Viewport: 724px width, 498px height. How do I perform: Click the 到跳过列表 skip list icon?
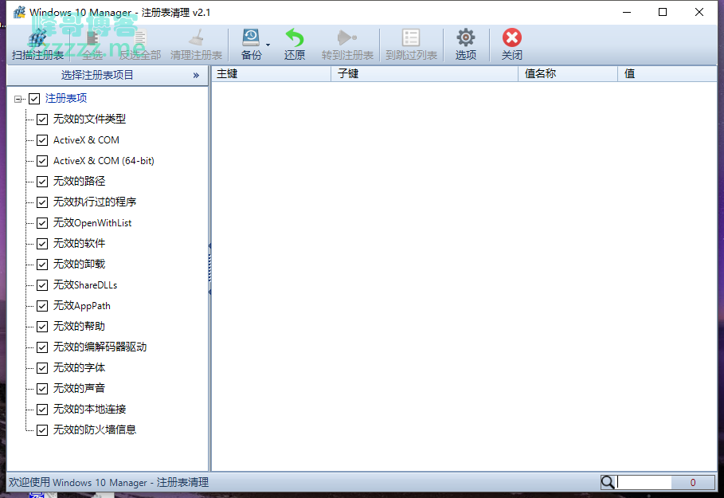point(411,37)
